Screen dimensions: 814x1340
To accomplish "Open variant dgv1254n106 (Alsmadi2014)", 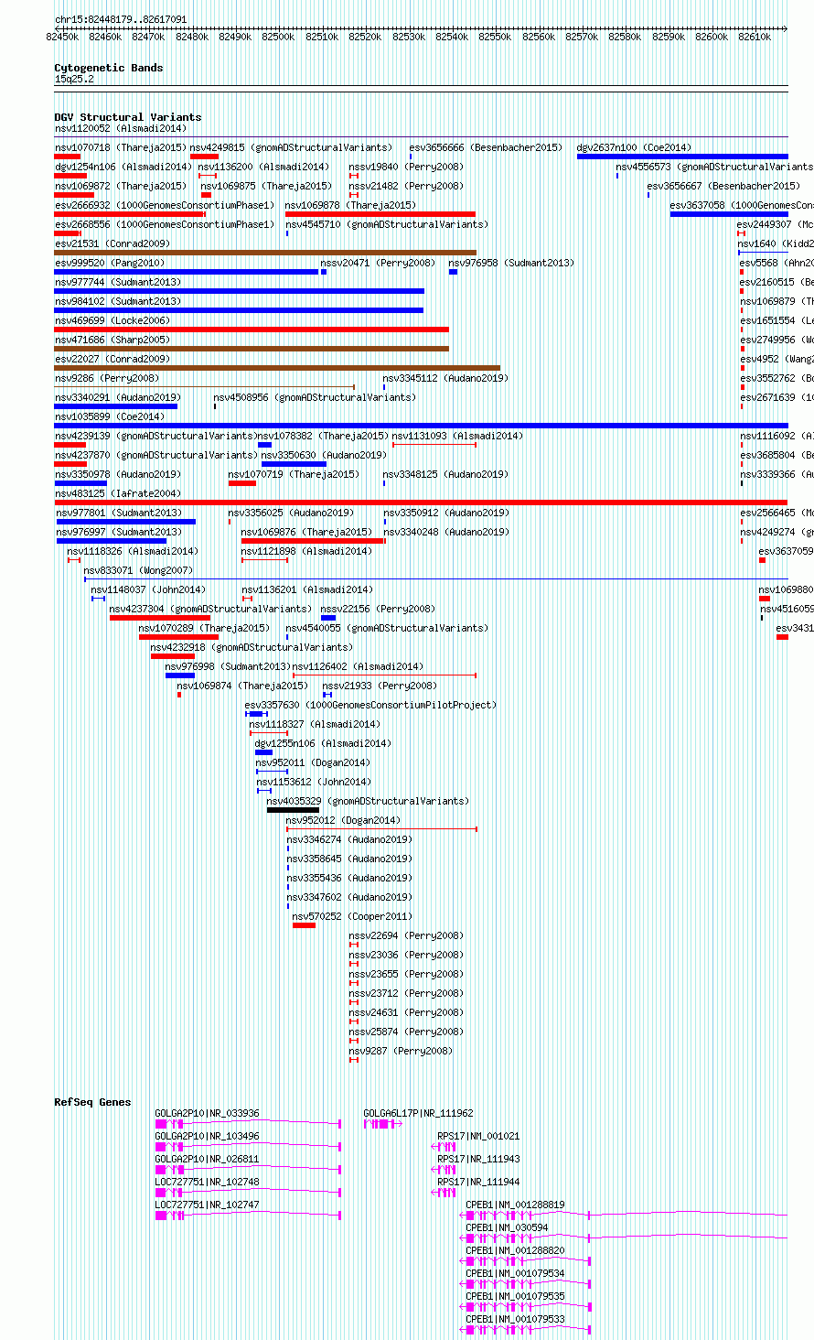I will (x=123, y=167).
